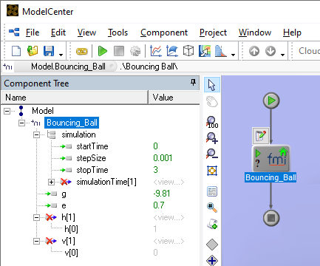Click the gear settings toolbar icon

click(x=135, y=51)
